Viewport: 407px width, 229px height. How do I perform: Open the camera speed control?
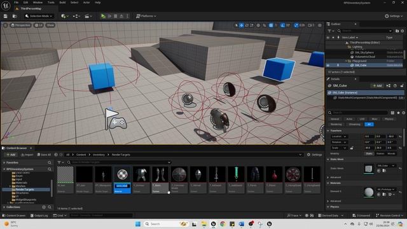pos(311,25)
